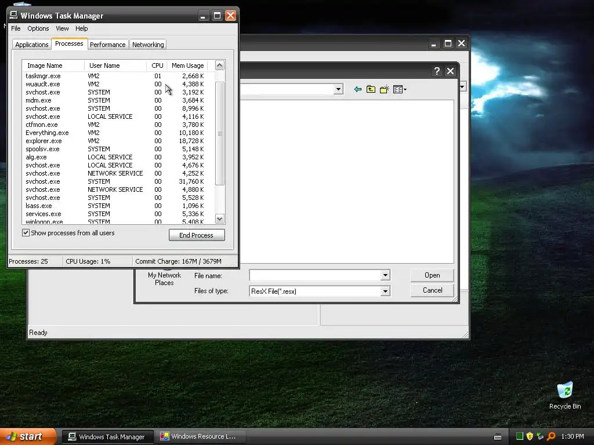Click the orange magnifier tray icon
The width and height of the screenshot is (594, 445).
pos(551,436)
